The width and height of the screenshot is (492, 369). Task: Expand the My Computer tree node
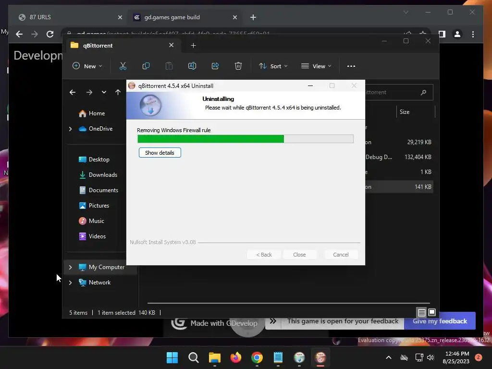(x=70, y=267)
